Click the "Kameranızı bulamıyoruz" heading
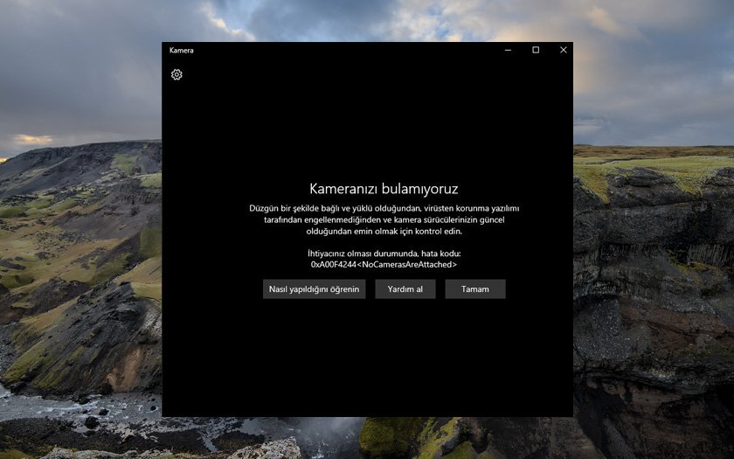This screenshot has width=734, height=459. tap(384, 188)
